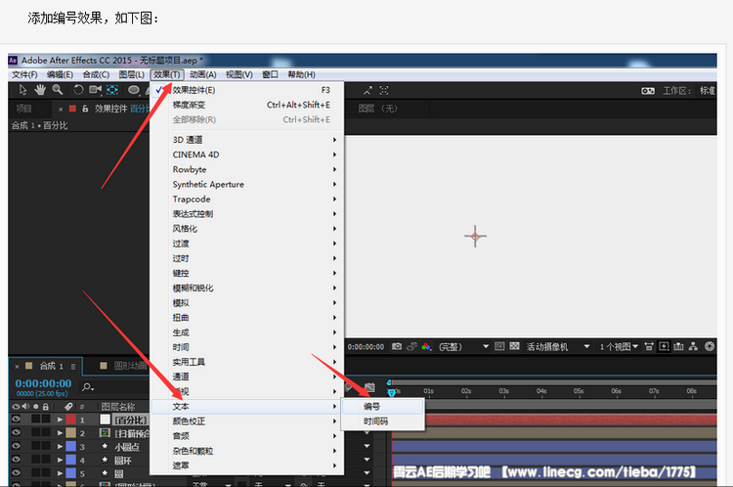This screenshot has width=733, height=487.
Task: Expand layer 1 百分比 properties
Action: tap(60, 420)
